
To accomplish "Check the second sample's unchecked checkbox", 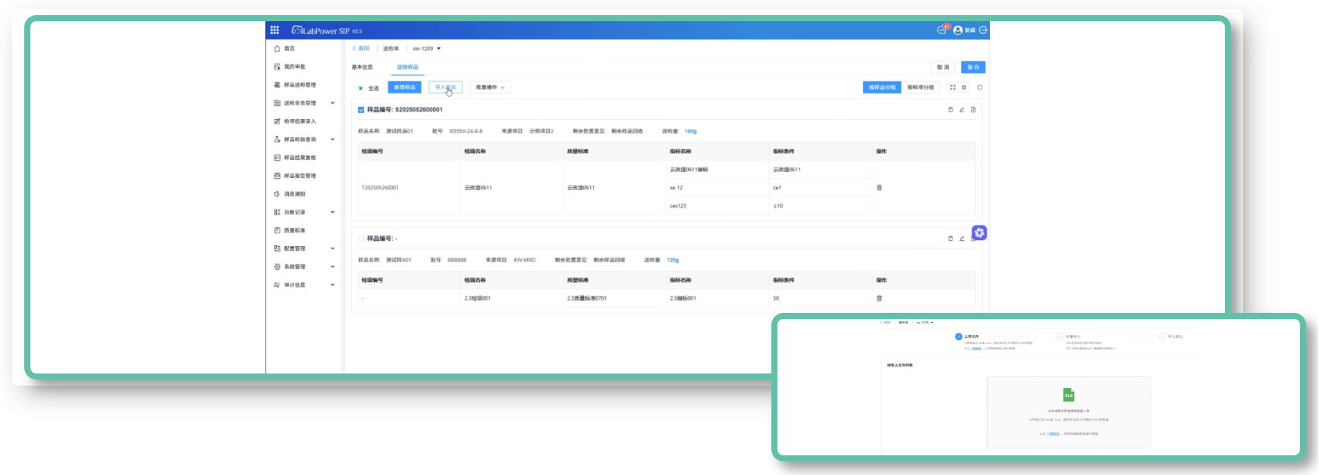I will [361, 239].
